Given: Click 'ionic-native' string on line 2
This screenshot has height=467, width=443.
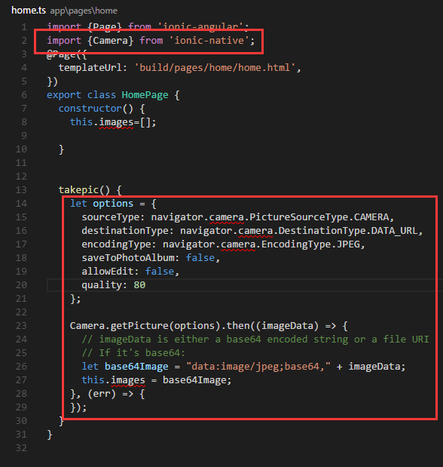Looking at the screenshot, I should [x=209, y=41].
